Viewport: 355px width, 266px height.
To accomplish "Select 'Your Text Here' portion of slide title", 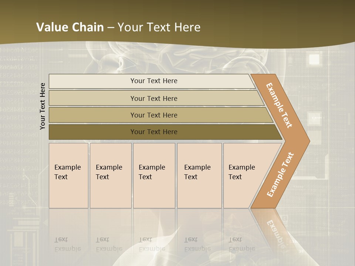I will 159,27.
